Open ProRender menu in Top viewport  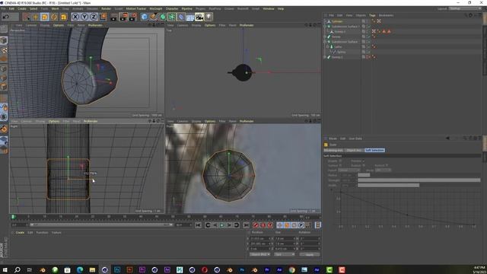point(247,25)
